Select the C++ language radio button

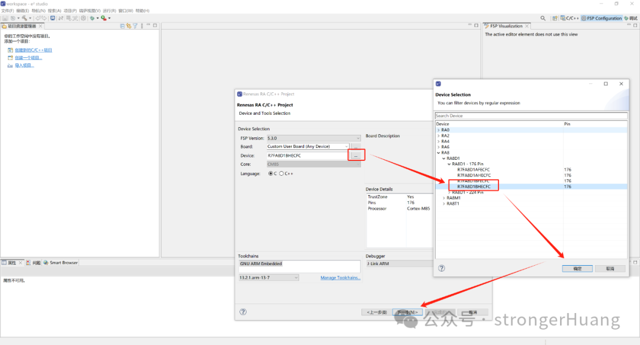281,173
